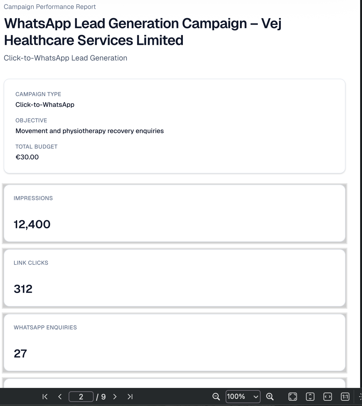The width and height of the screenshot is (362, 406).
Task: Click the zoom out magnifier
Action: point(216,397)
